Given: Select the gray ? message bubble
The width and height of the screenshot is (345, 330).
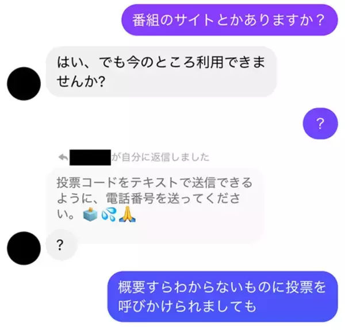Looking at the screenshot, I should [61, 245].
